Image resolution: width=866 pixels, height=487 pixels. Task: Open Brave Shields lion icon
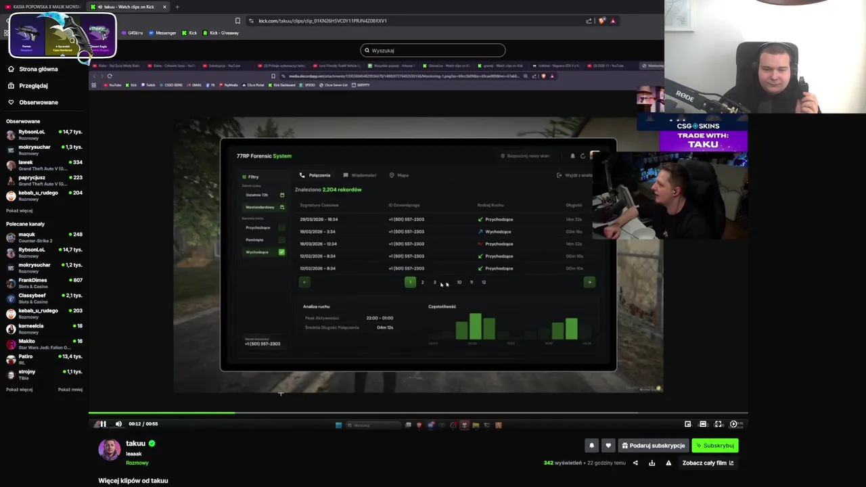(x=602, y=21)
